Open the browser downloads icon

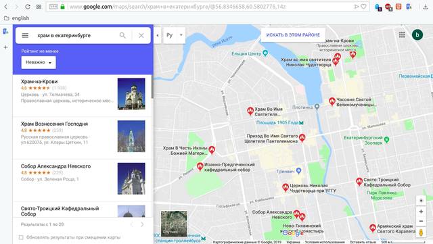(426, 7)
